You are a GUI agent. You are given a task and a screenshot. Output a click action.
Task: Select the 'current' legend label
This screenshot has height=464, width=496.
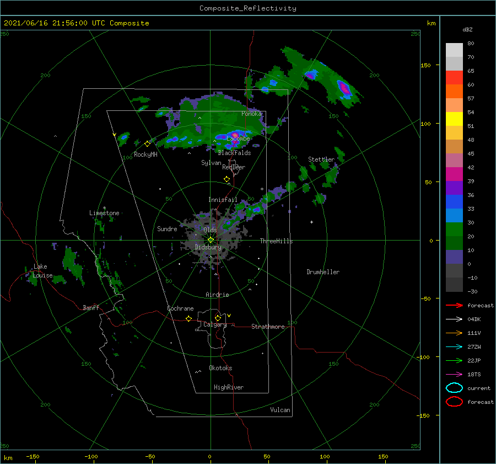tap(479, 388)
